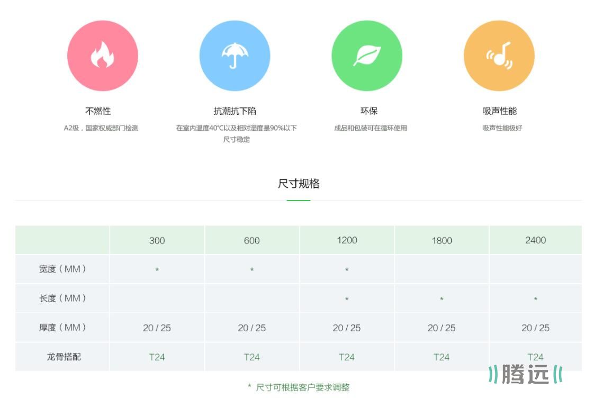Image resolution: width=594 pixels, height=399 pixels.
Task: Click the 尺寸规格 section heading
Action: (299, 184)
